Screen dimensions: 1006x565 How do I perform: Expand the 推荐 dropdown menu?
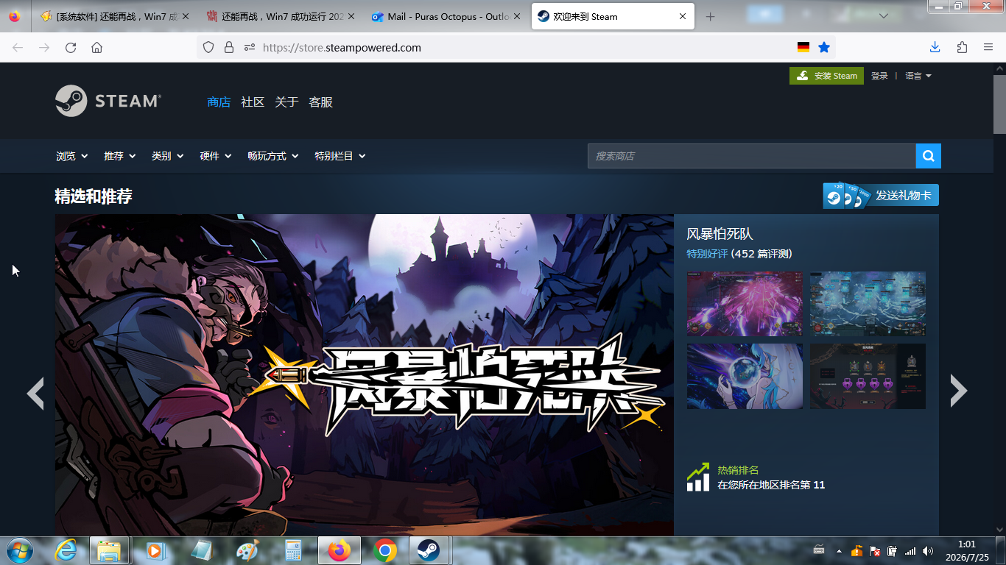tap(120, 156)
